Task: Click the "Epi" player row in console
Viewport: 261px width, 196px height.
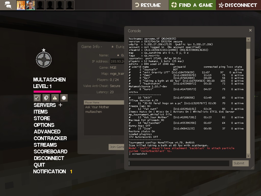Action: 186,78
